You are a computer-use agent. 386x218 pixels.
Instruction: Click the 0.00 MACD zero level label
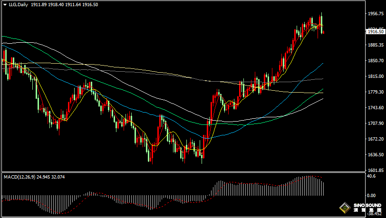pos(371,195)
